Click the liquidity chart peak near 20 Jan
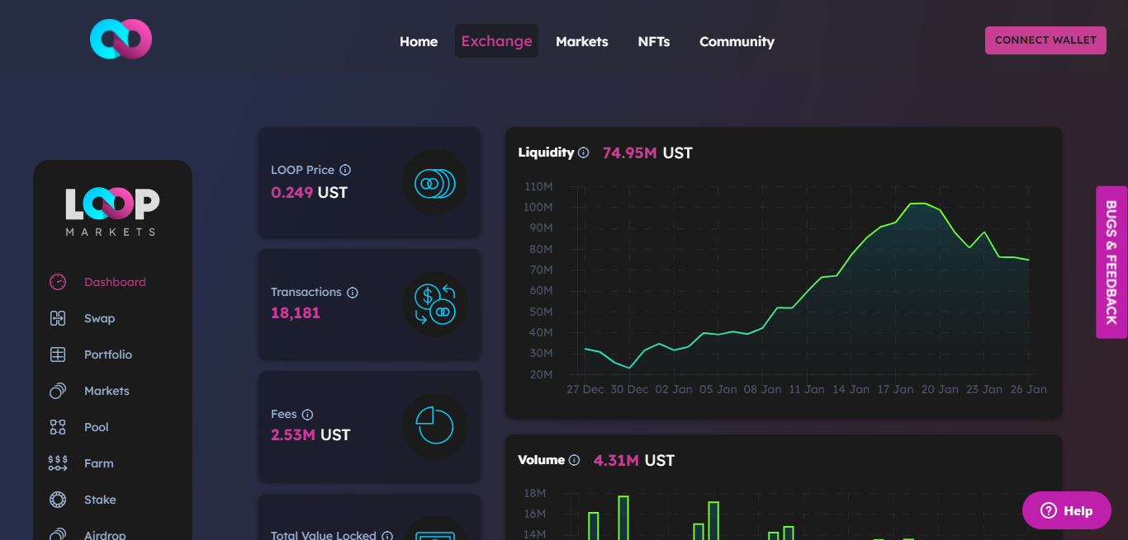This screenshot has width=1128, height=540. coord(918,203)
